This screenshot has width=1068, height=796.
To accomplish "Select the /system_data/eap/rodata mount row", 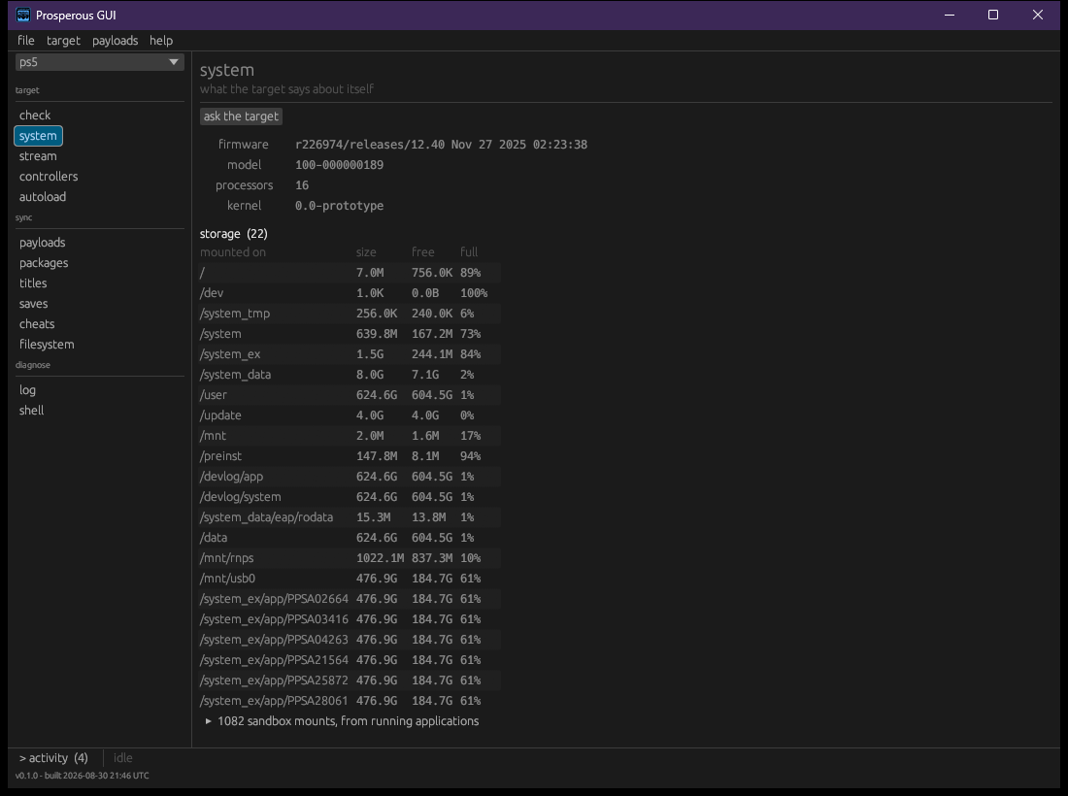I will 350,517.
